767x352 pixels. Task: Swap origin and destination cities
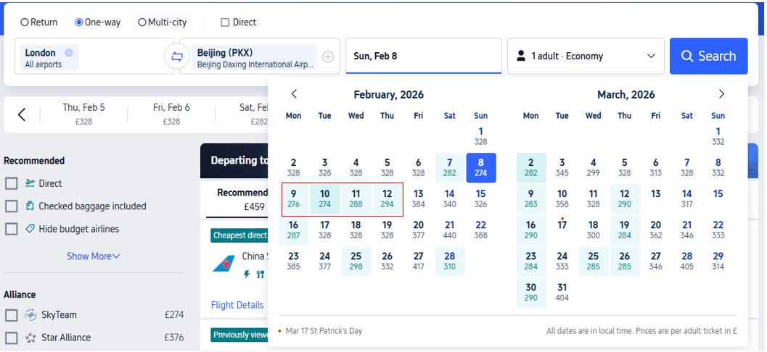coord(176,56)
